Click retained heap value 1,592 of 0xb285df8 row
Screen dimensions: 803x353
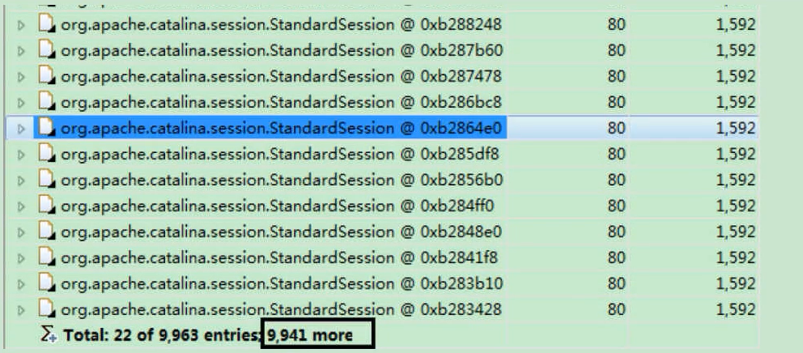pyautogui.click(x=735, y=154)
